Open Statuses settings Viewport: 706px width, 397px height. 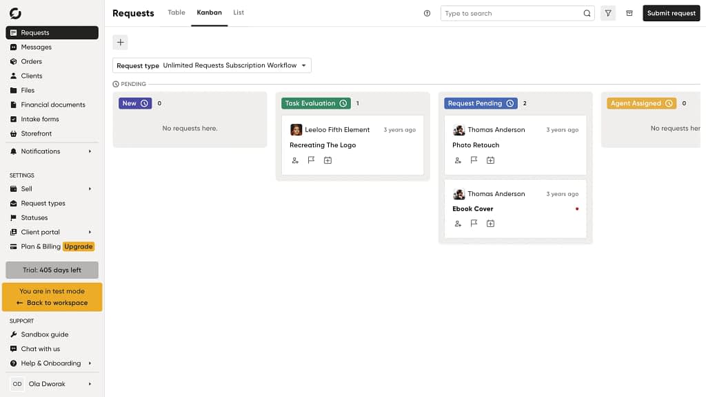(52, 218)
